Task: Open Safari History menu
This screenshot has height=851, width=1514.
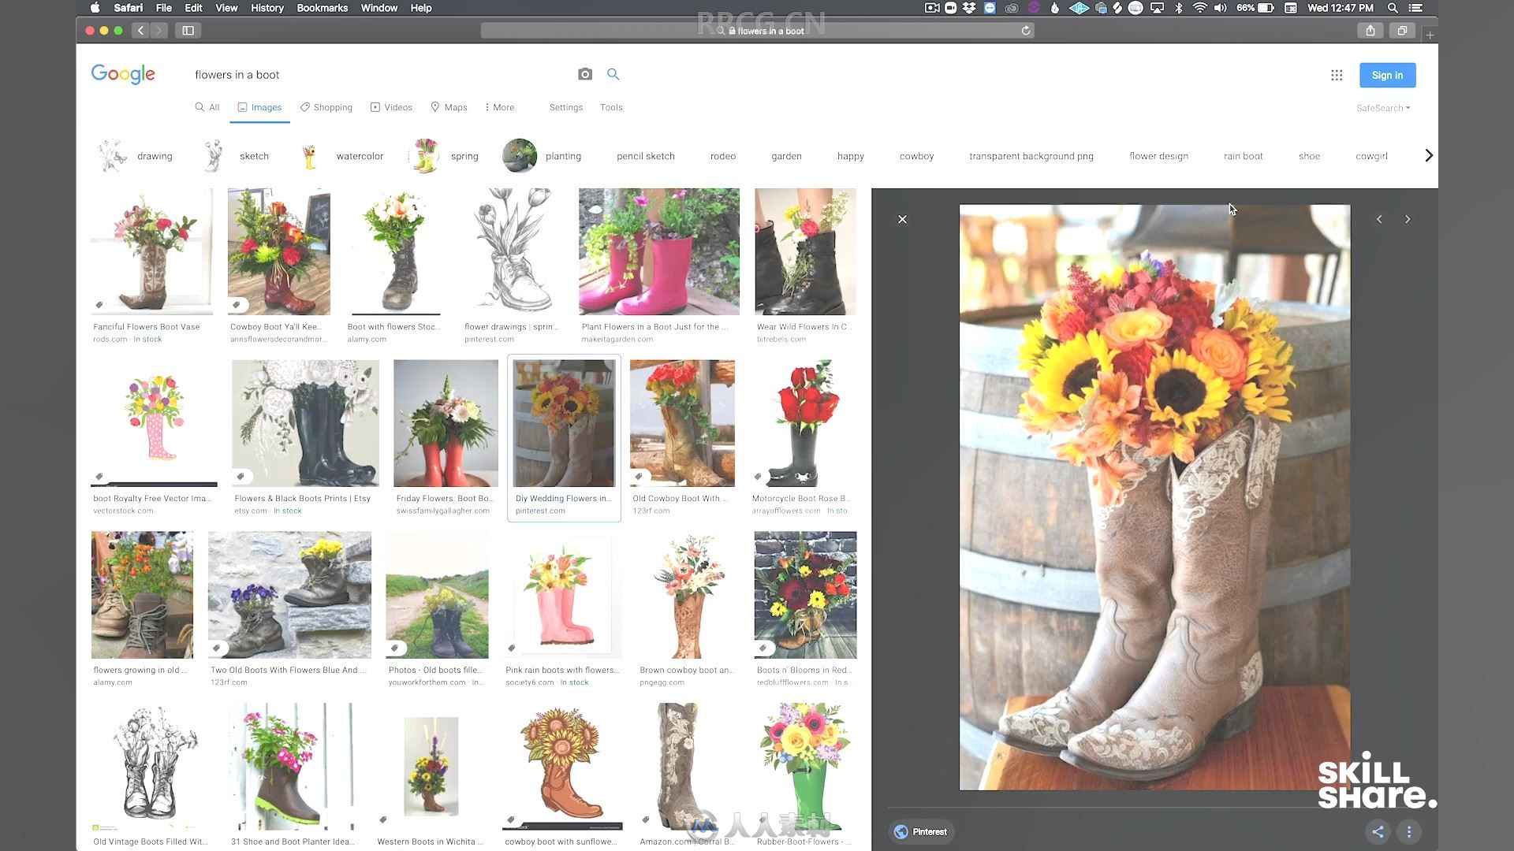Action: pos(267,8)
